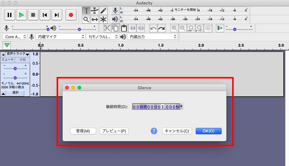Adjust the recording volume slider
Image resolution: width=289 pixels, height=166 pixels.
(30, 29)
